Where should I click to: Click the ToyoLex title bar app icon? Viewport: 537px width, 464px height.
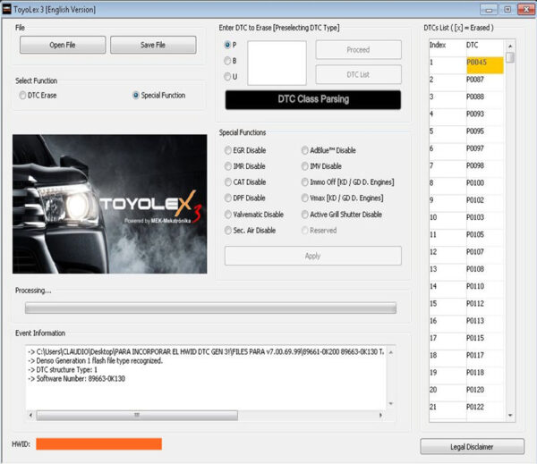pos(6,9)
